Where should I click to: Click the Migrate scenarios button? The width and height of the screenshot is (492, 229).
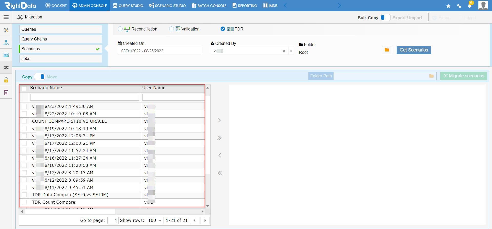[x=464, y=76]
